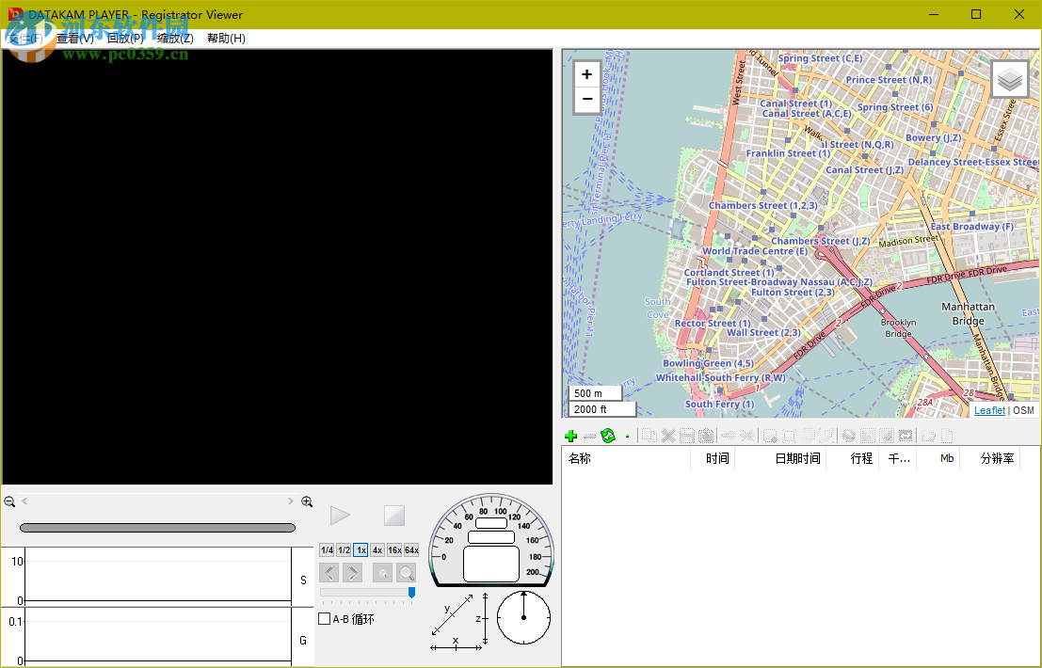Set playback speed to 1/4
Image resolution: width=1042 pixels, height=668 pixels.
pyautogui.click(x=327, y=550)
